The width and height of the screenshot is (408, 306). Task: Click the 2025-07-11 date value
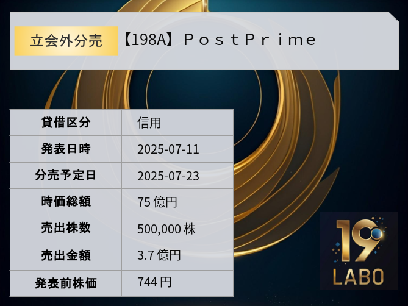(x=168, y=149)
